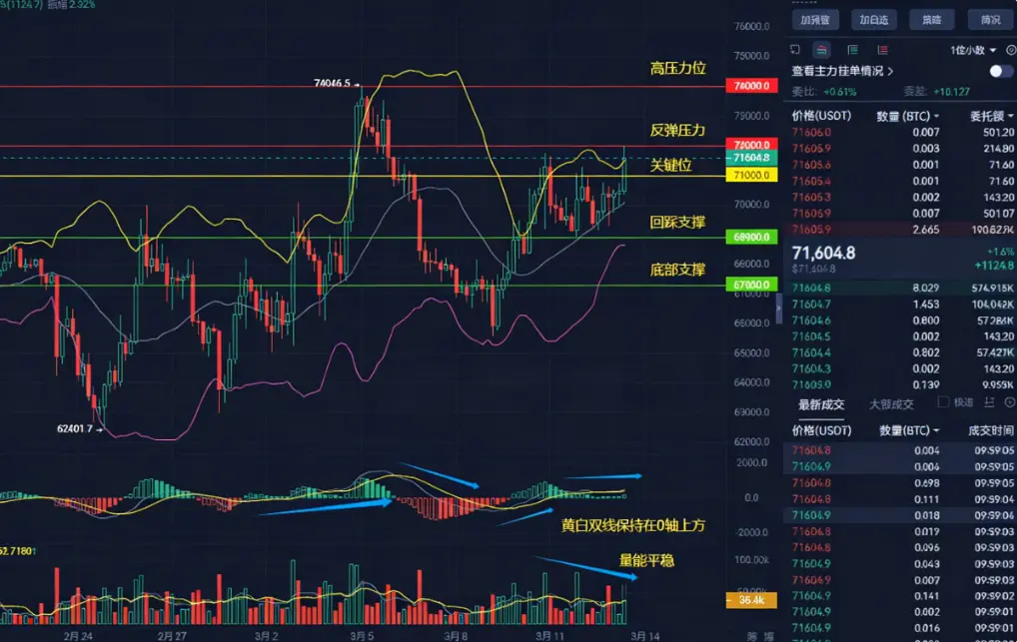Click the 委比 +0.61% value

839,92
